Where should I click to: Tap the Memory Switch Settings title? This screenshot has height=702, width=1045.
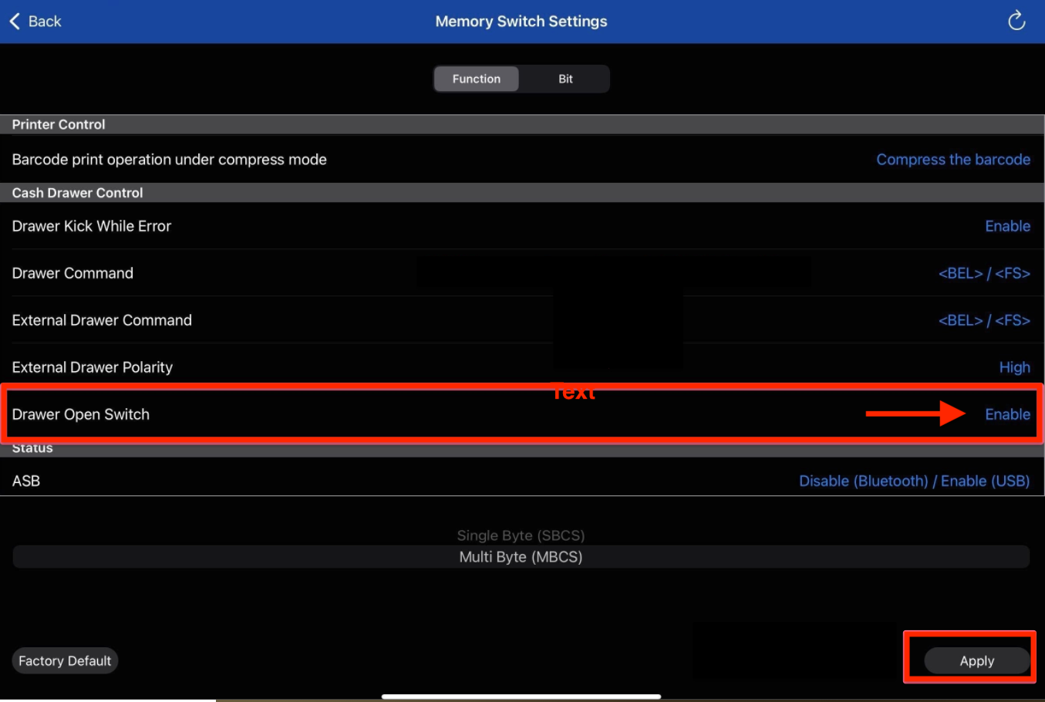[521, 22]
